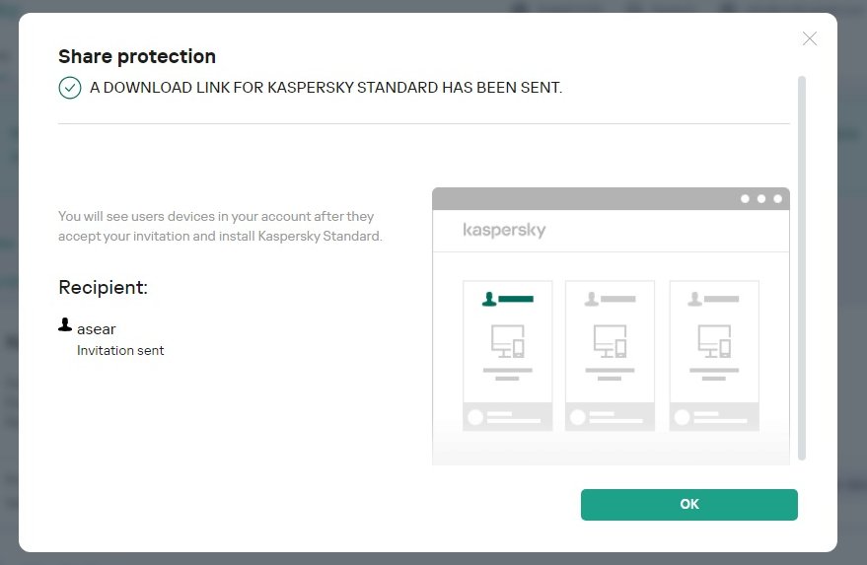Click the green success checkmark icon
The width and height of the screenshot is (867, 565).
[69, 88]
